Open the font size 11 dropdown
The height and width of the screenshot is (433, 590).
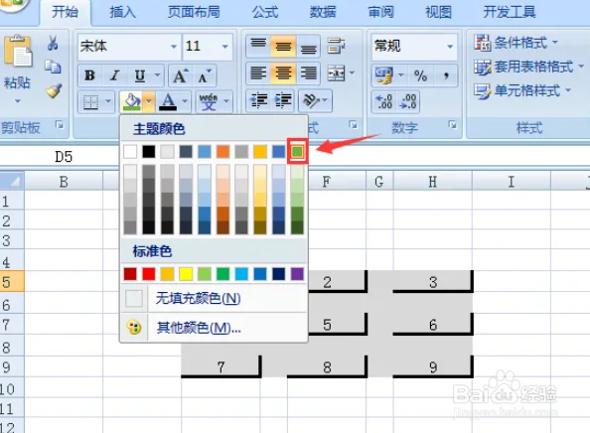(x=225, y=47)
